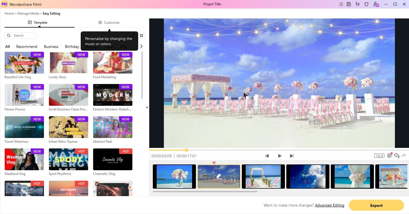Click the Project Title text
The width and height of the screenshot is (409, 214).
point(212,4)
